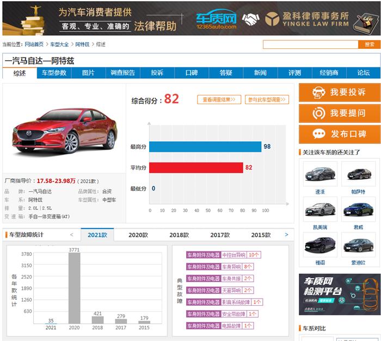Image resolution: width=381 pixels, height=341 pixels.
Task: Switch to the 调查报告 tab
Action: [122, 73]
